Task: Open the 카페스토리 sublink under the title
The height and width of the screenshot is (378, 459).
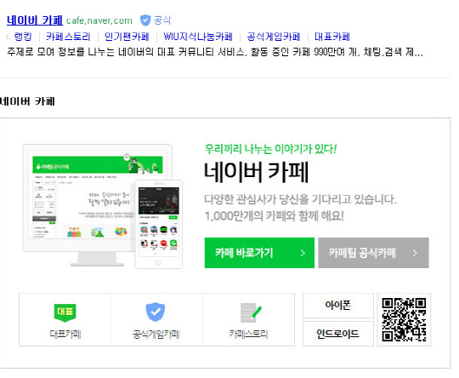Action: (68, 37)
